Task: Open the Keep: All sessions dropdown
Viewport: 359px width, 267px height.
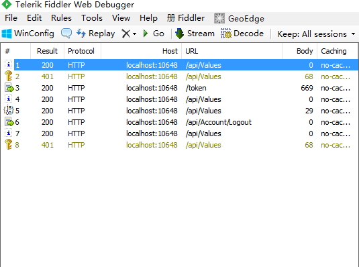Action: click(x=316, y=34)
